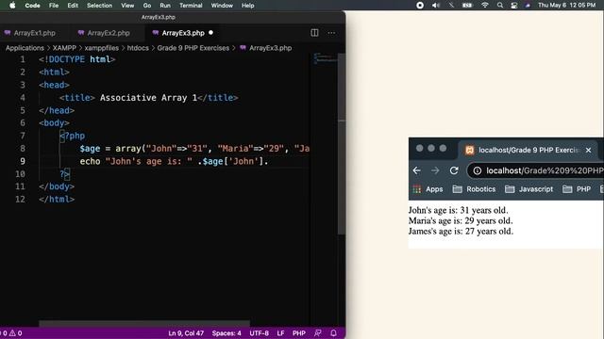Open the Go menu

tap(147, 6)
